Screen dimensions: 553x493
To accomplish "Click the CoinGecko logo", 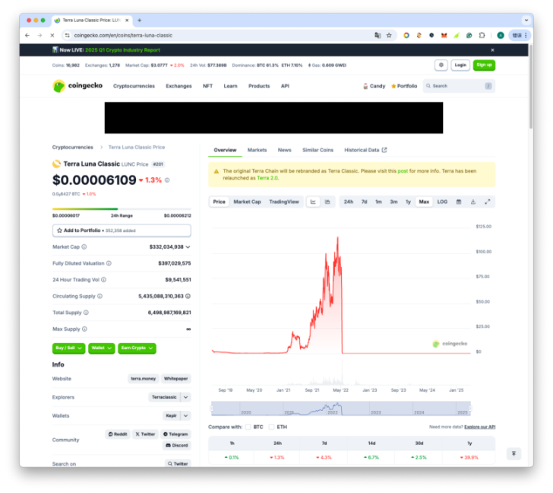I will click(77, 86).
